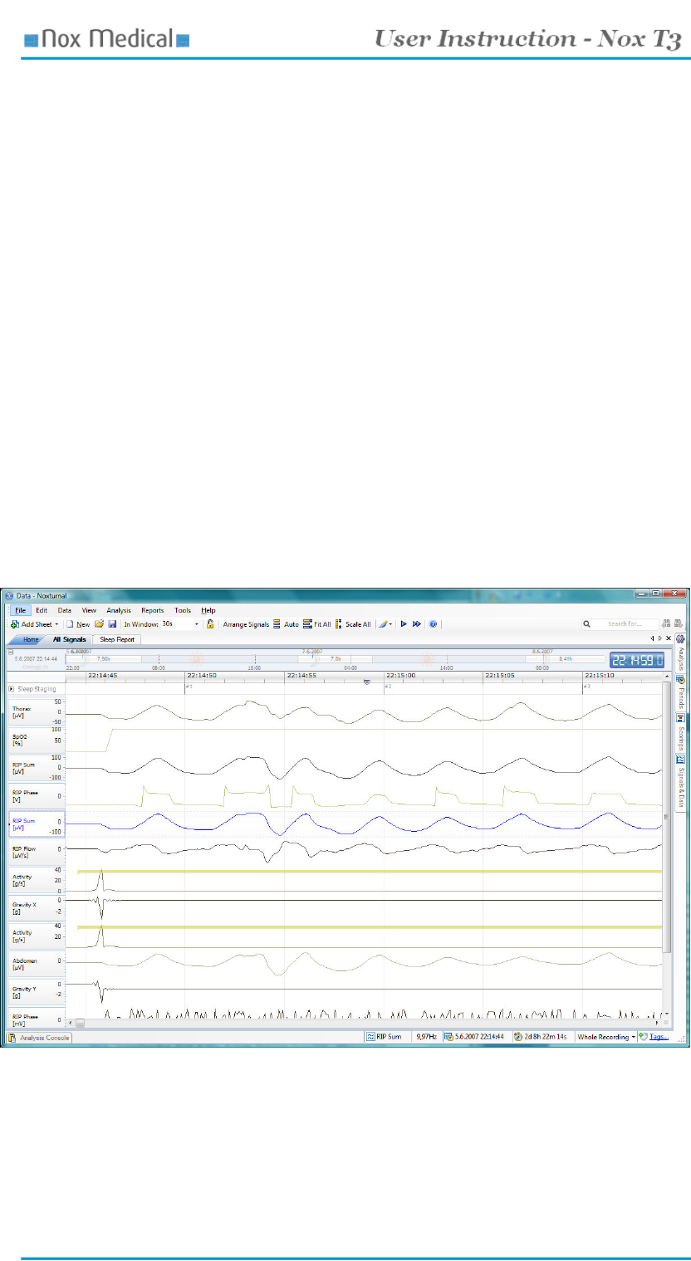Open the Edit menu

[x=42, y=610]
